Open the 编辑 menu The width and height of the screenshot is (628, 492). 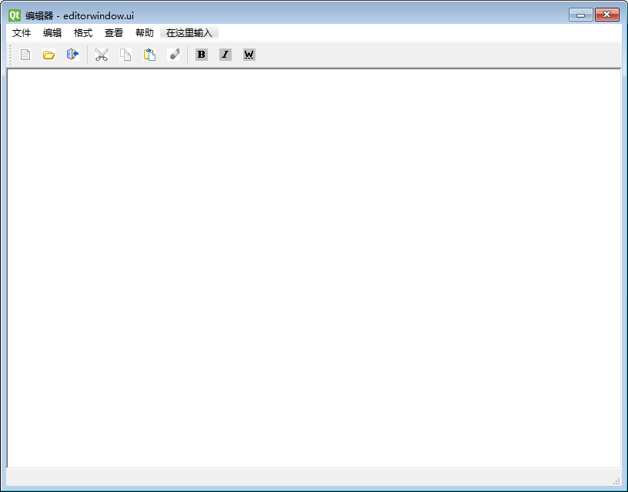52,33
